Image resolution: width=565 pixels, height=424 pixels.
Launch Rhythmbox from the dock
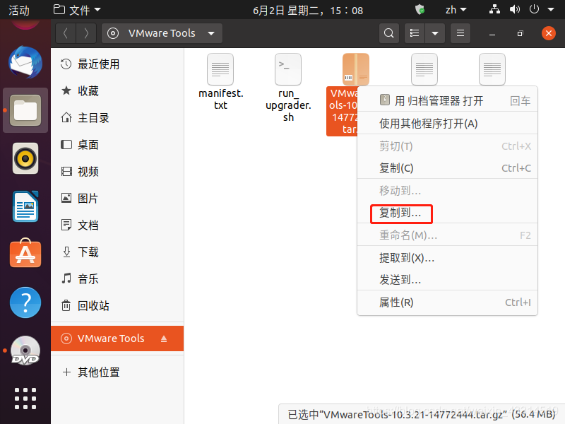25,158
